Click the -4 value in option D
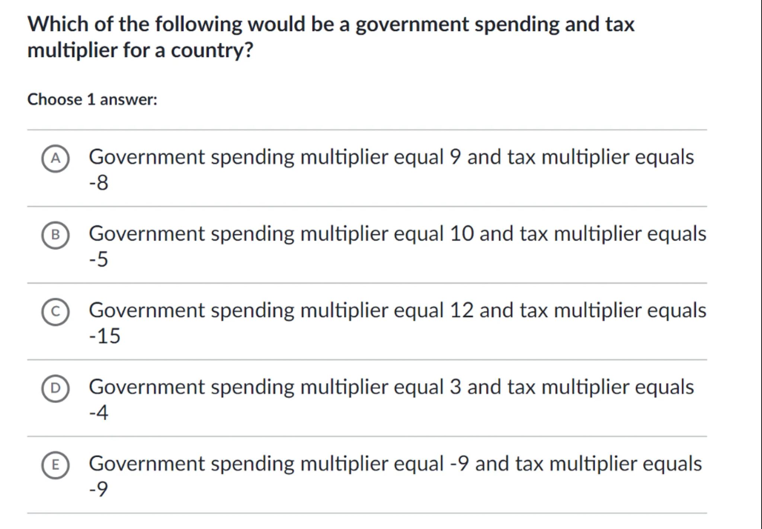Viewport: 762px width, 529px height. pyautogui.click(x=99, y=413)
